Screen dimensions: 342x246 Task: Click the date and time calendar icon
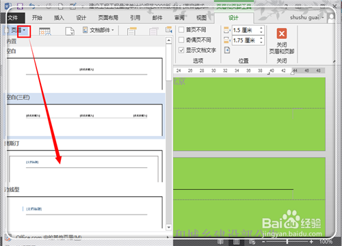click(x=44, y=31)
